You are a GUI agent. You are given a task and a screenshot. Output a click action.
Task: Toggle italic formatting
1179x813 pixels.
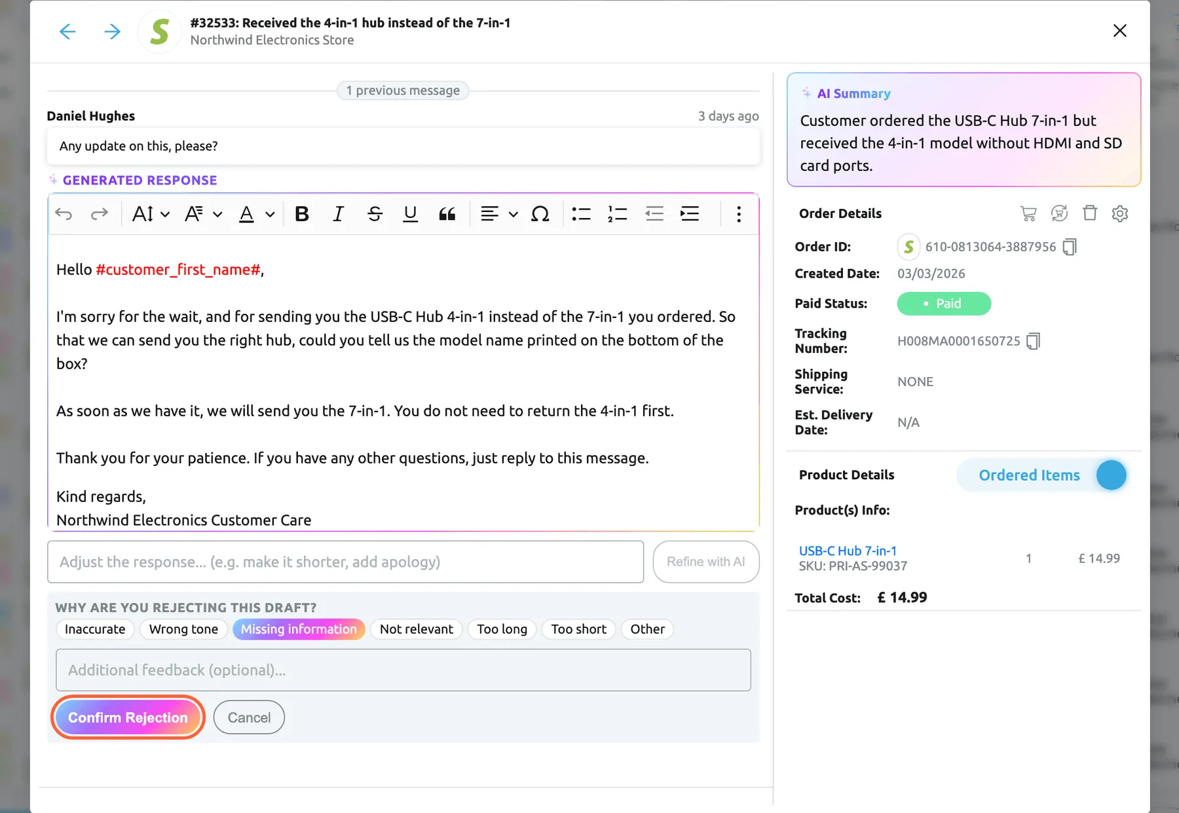[x=338, y=214]
